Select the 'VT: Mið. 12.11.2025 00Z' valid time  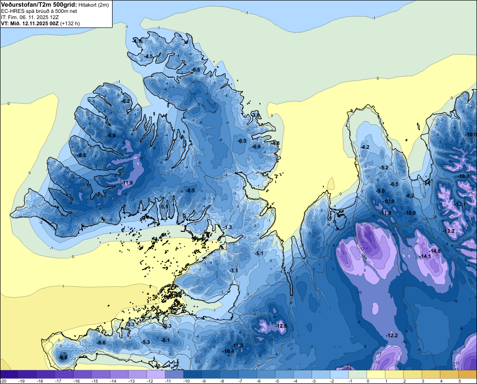(x=30, y=23)
